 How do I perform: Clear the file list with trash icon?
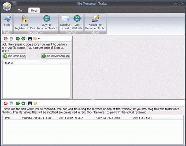11,103
